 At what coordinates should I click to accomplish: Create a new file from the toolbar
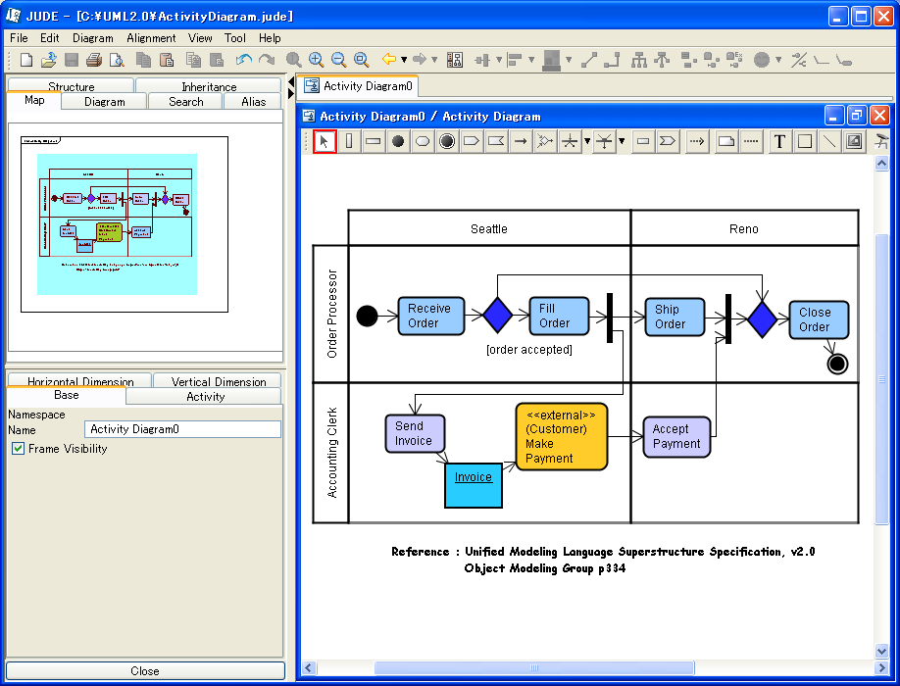(x=26, y=60)
